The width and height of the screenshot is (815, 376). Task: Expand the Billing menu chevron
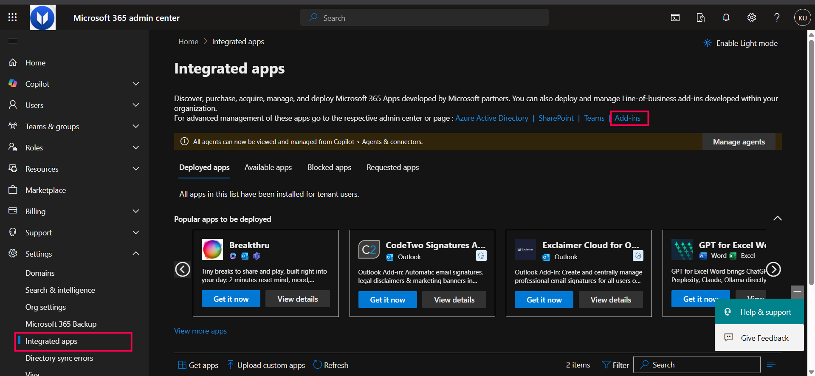click(136, 211)
